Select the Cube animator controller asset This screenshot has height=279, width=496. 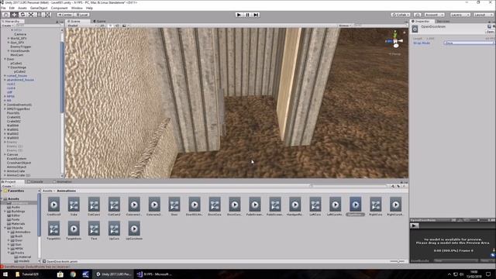coord(74,207)
